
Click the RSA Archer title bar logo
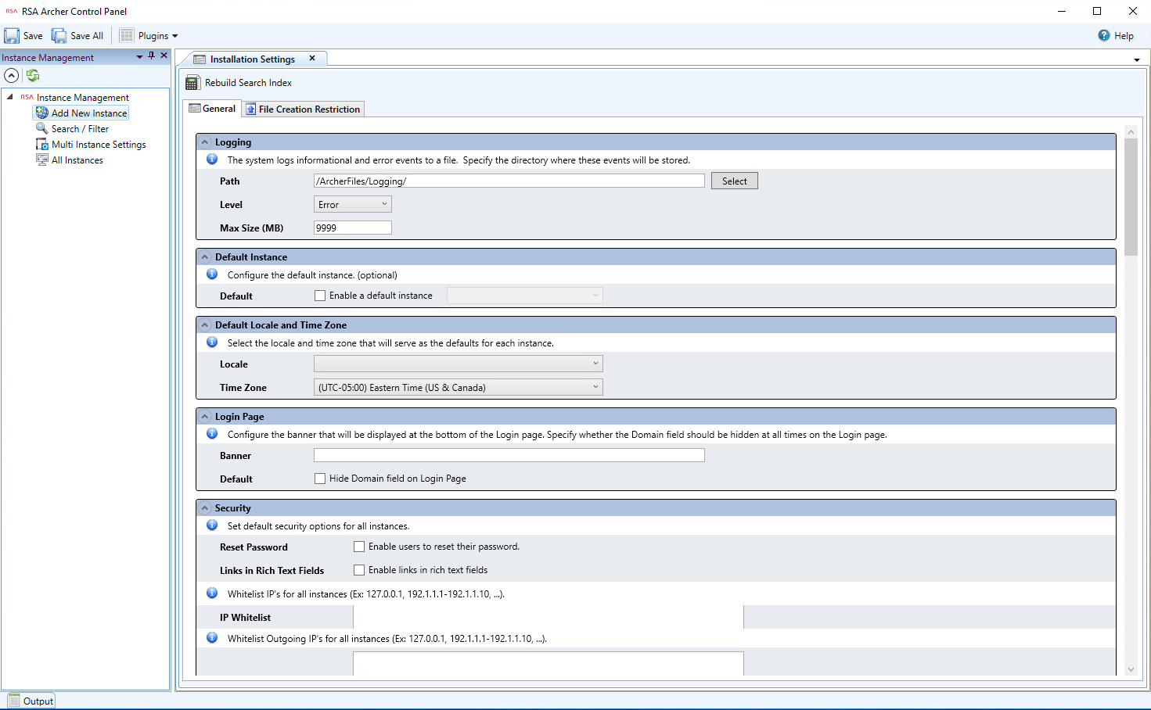pos(11,11)
